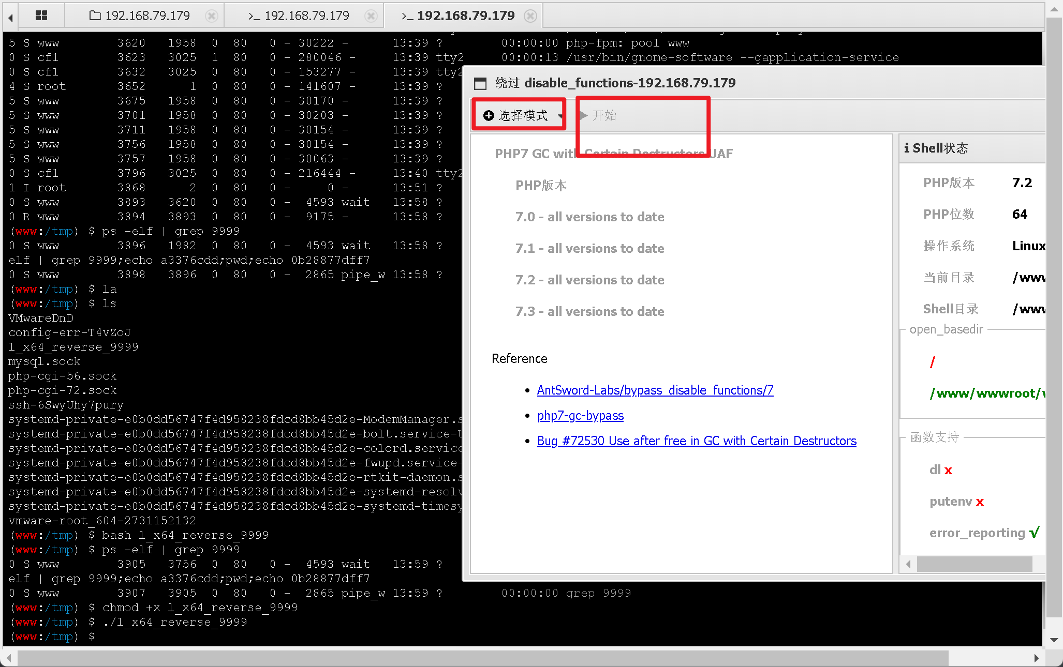Screen dimensions: 1063x667
Task: Open the 选择模式 dropdown
Action: 560,116
